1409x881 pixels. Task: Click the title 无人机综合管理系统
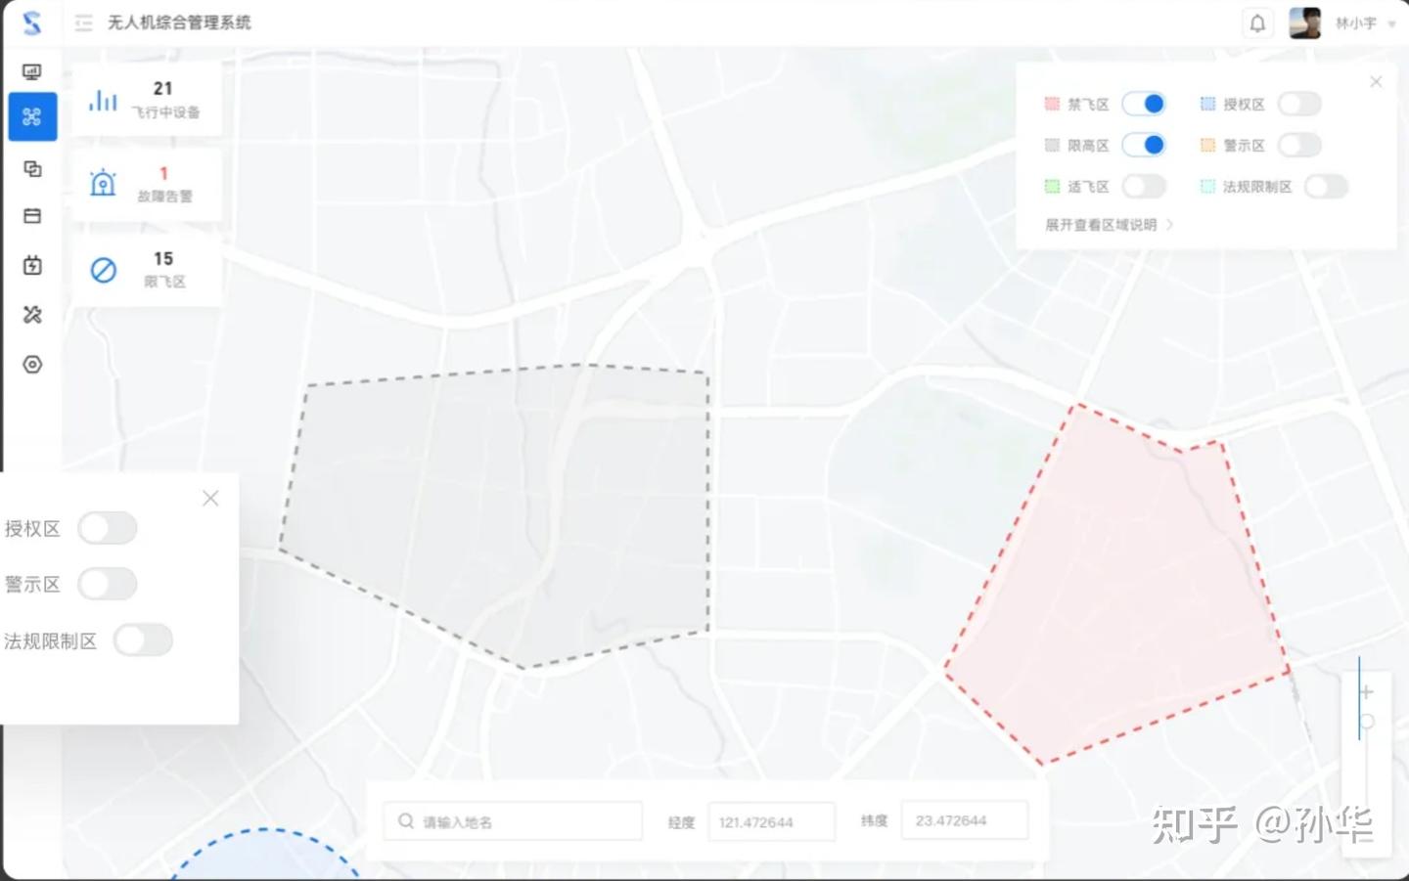(x=179, y=22)
